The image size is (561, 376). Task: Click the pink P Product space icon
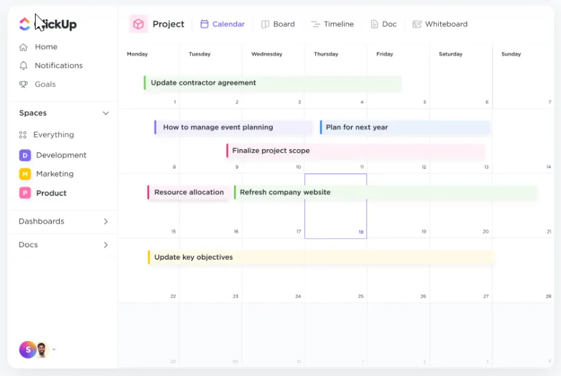(x=25, y=193)
